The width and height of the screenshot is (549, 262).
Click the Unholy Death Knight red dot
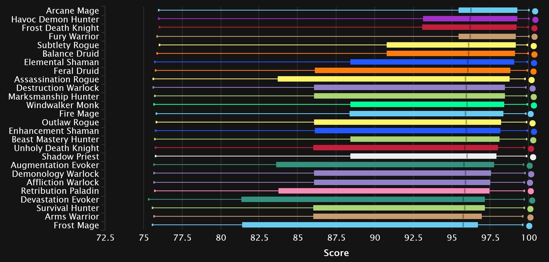click(x=531, y=149)
